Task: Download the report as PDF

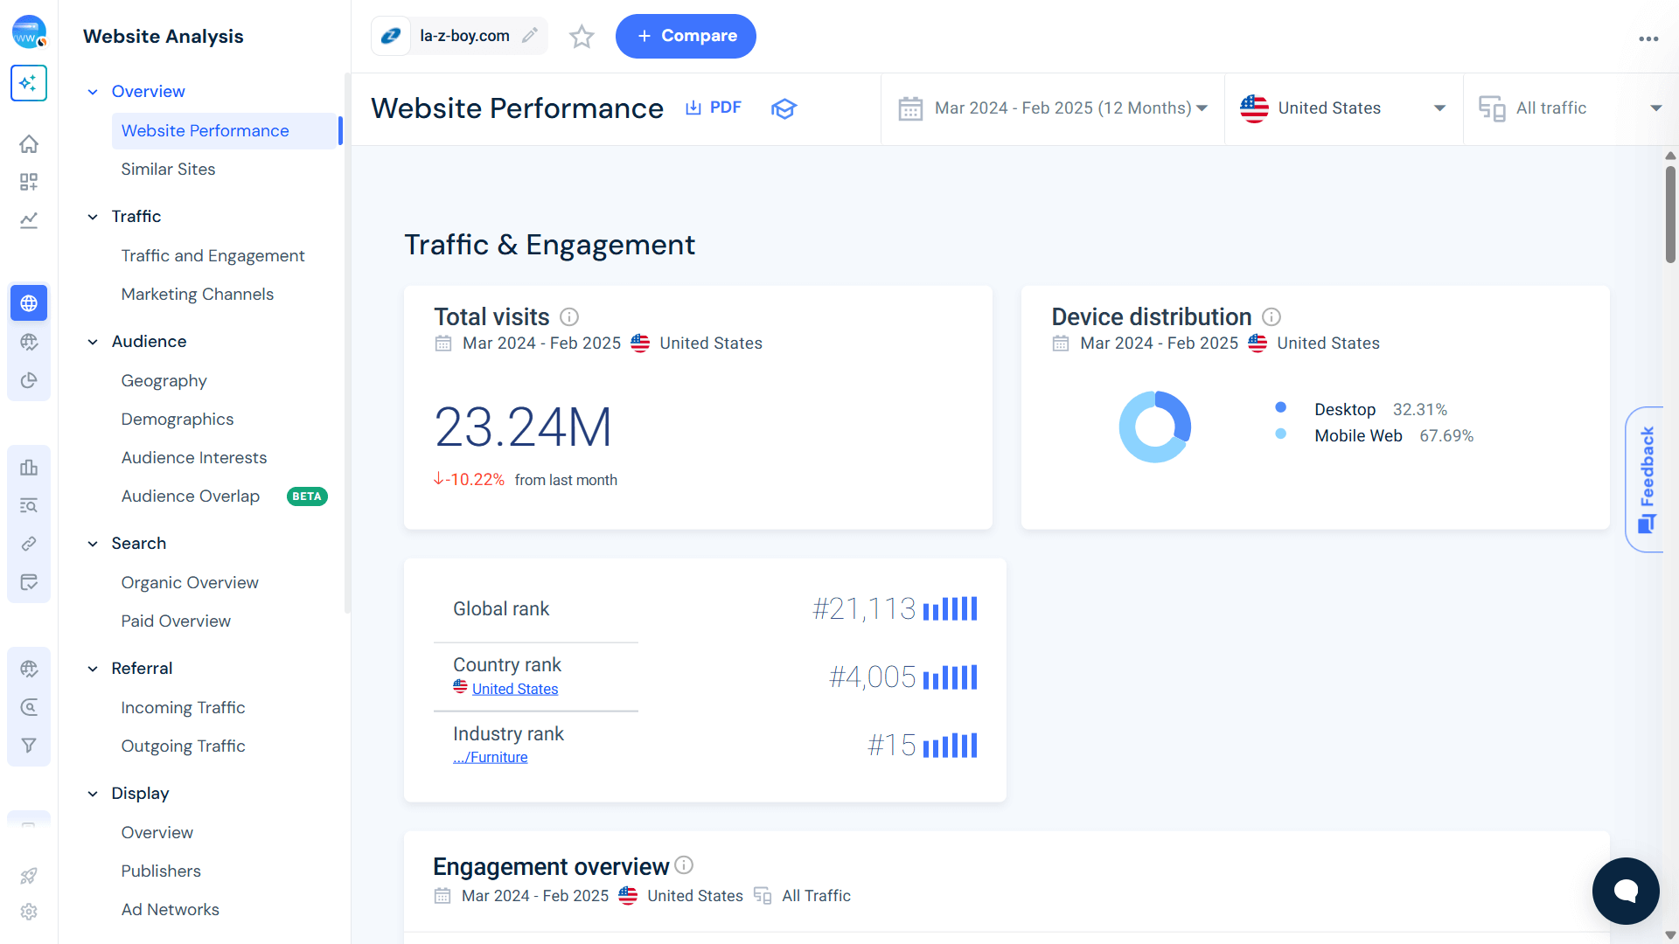Action: [713, 107]
